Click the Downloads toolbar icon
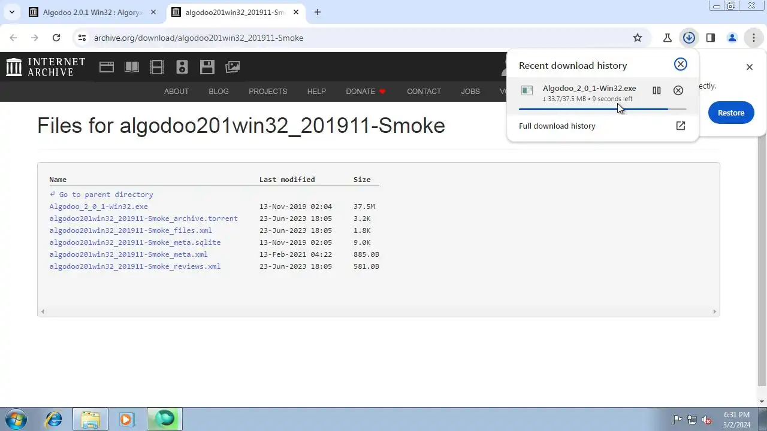 tap(689, 38)
